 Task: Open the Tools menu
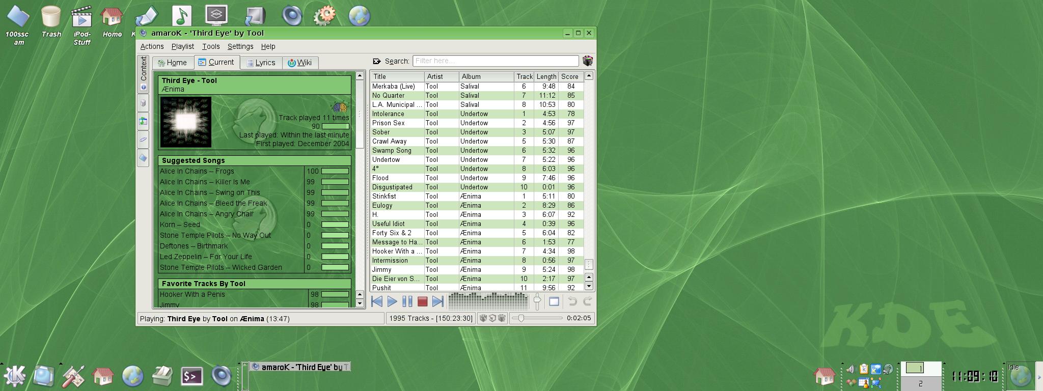click(x=211, y=46)
